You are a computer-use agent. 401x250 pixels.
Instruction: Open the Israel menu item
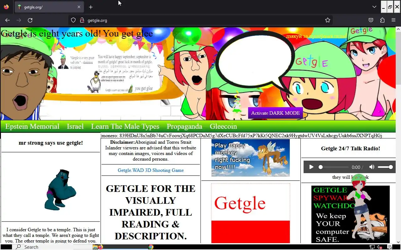coord(75,127)
